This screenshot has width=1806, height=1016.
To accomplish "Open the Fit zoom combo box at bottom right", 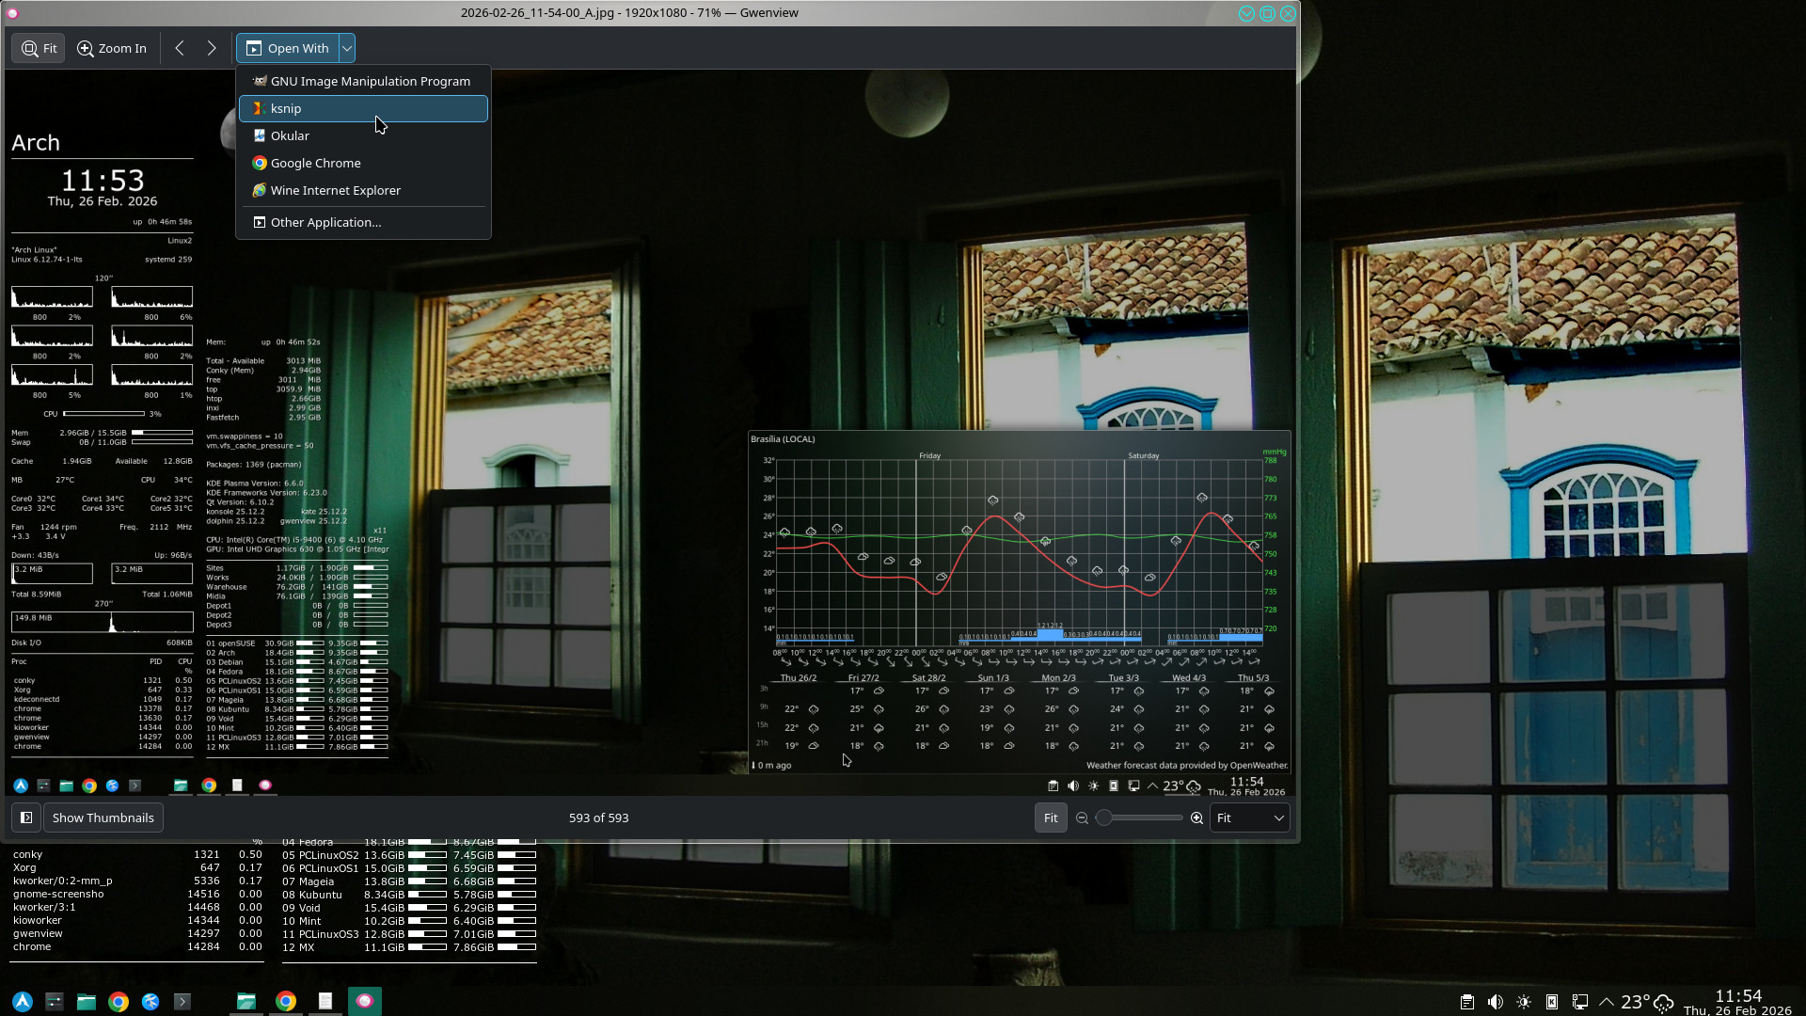I will coord(1249,818).
